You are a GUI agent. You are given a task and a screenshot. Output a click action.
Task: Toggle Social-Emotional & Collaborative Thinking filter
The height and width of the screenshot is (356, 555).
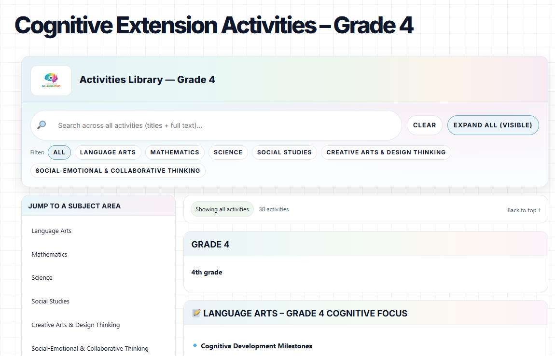point(118,171)
